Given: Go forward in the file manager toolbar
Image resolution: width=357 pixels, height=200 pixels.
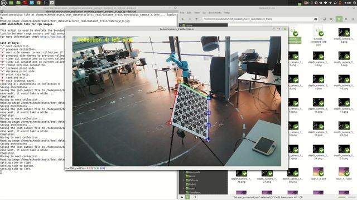Looking at the screenshot, I should pos(190,19).
